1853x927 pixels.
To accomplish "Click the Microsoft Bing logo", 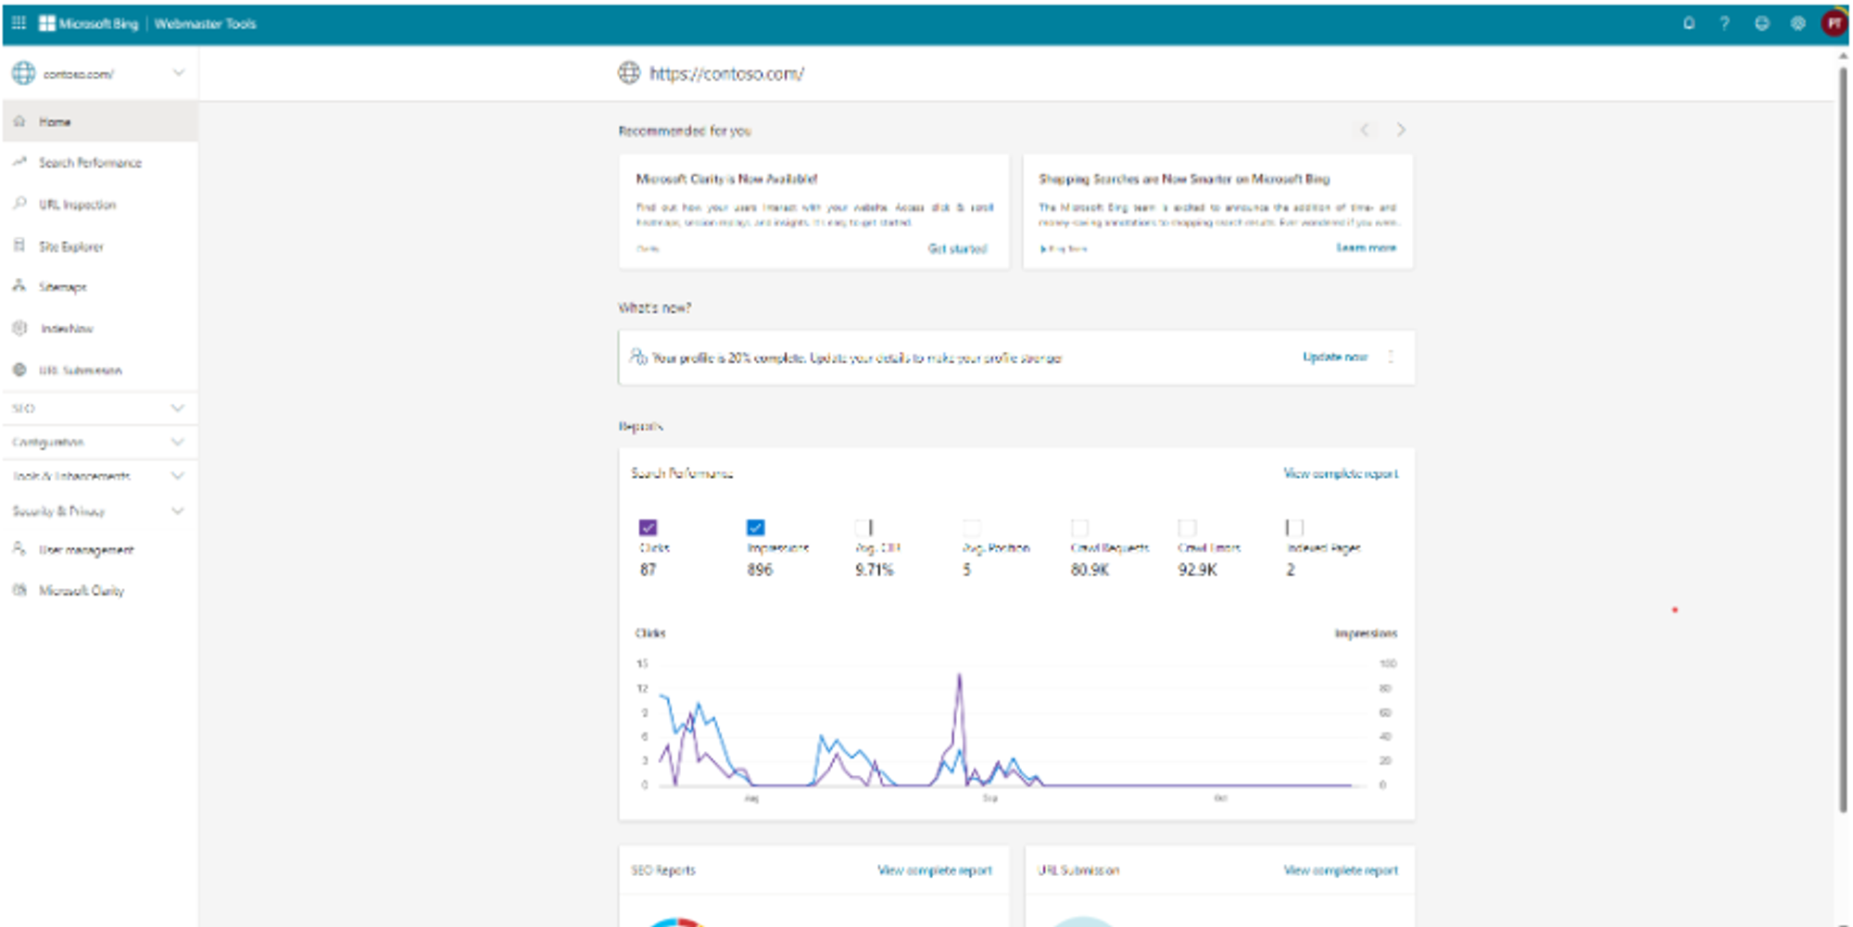I will point(88,23).
